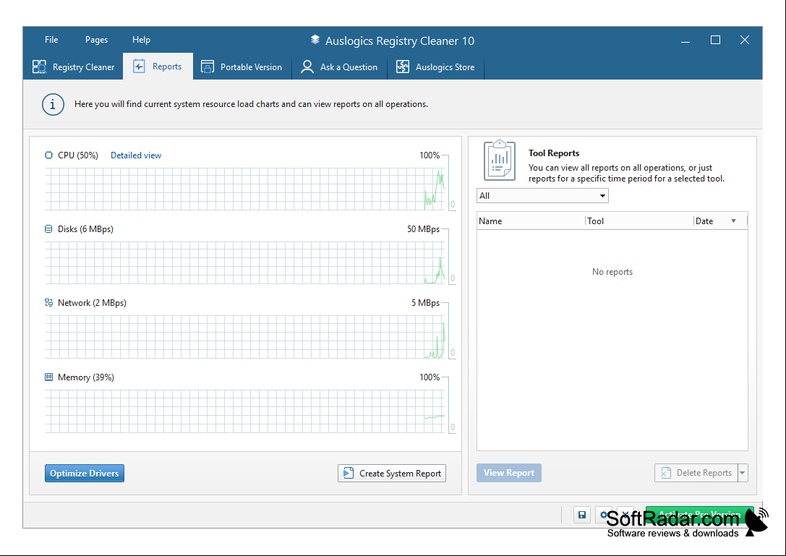786x556 pixels.
Task: Click the Tool Reports clipboard icon
Action: 499,161
